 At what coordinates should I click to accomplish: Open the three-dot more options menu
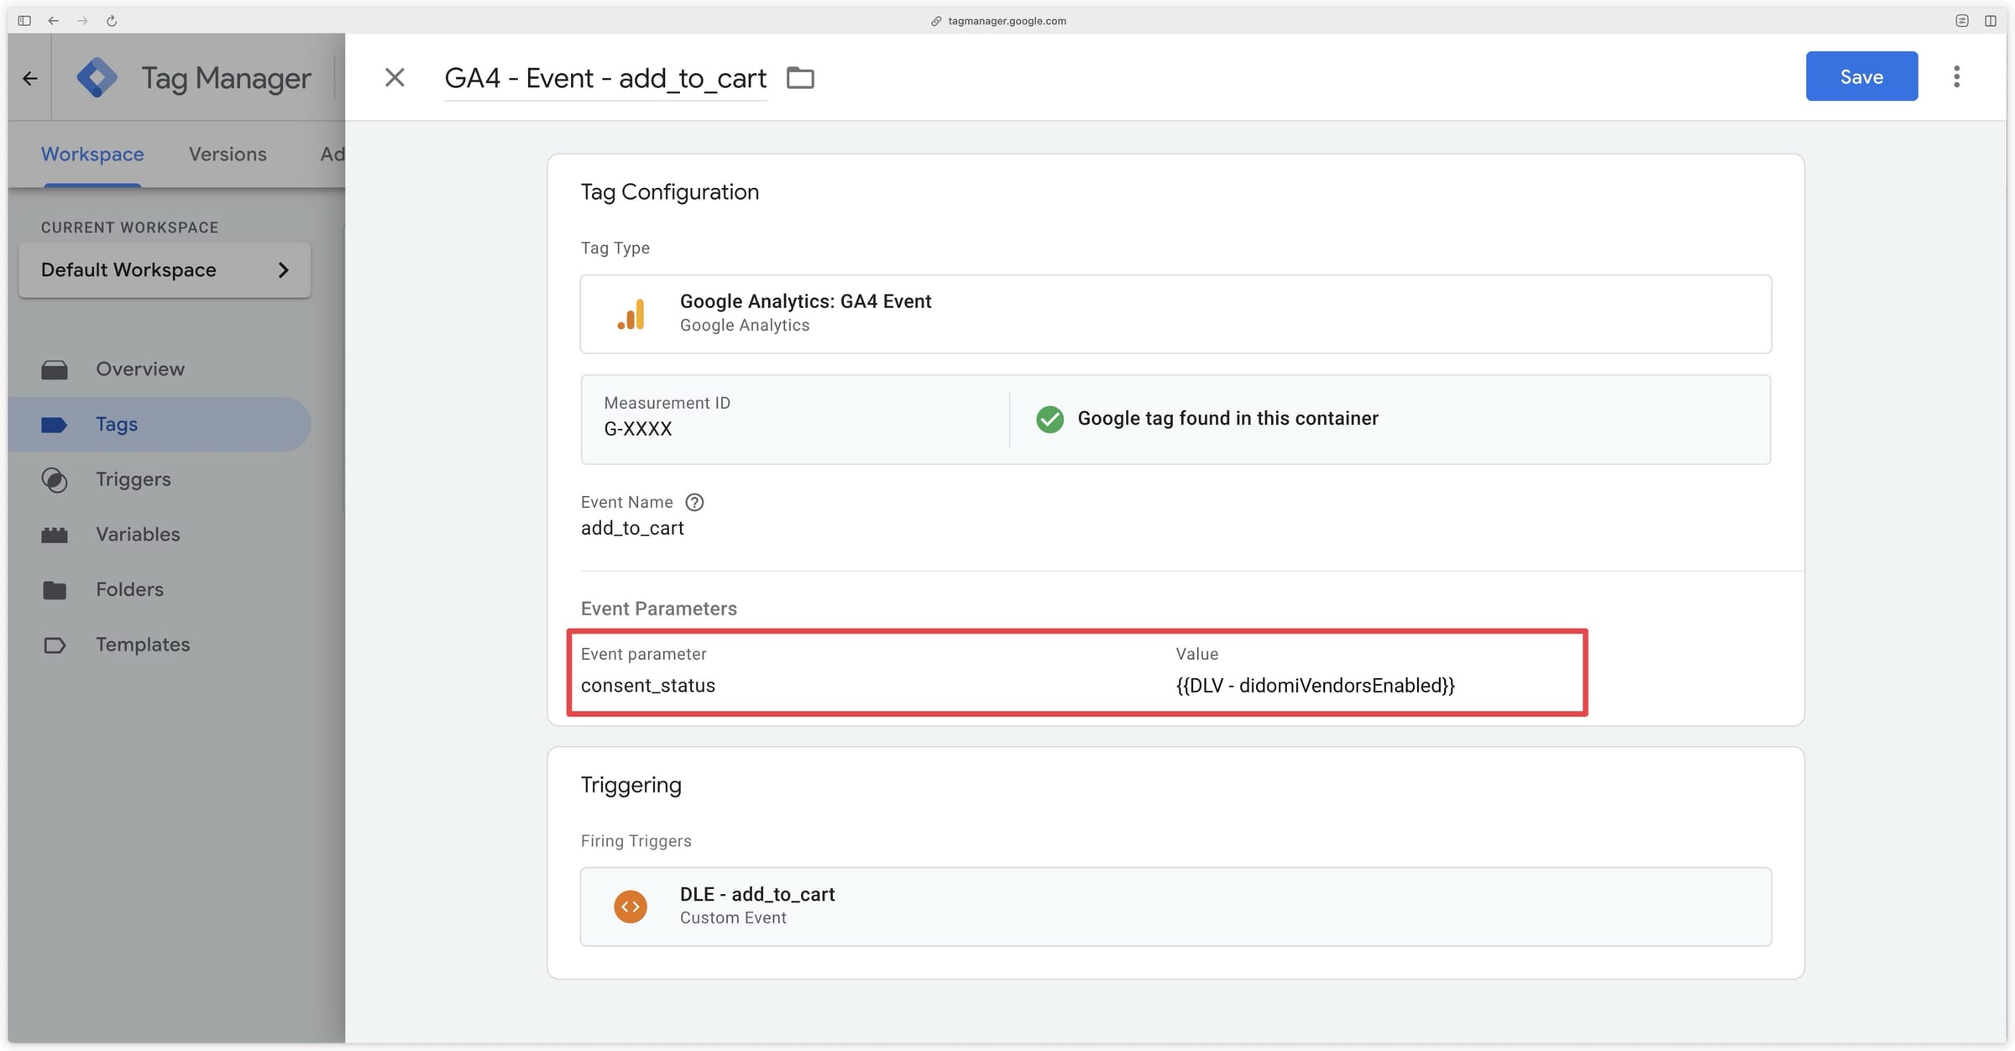coord(1956,76)
